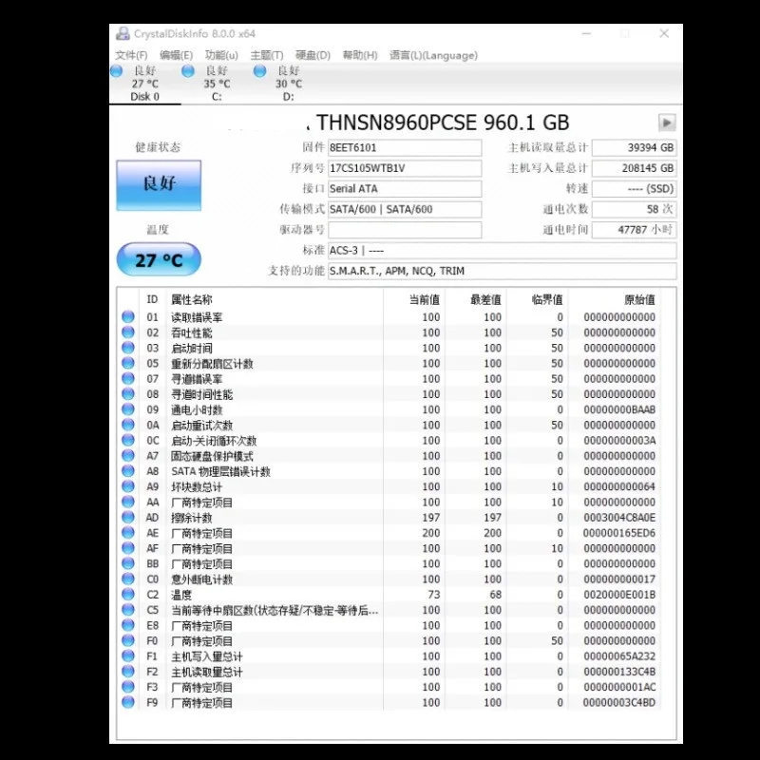Click status icon of row 08 寻道时间性能
Image resolution: width=760 pixels, height=760 pixels.
128,394
